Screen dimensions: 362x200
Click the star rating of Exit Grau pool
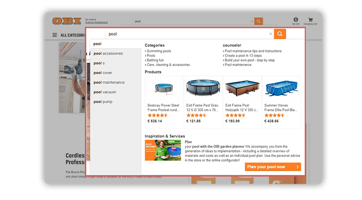[196, 115]
